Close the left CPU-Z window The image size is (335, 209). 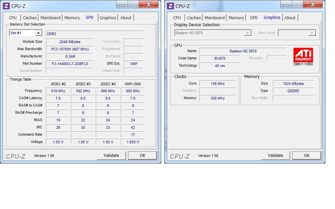pyautogui.click(x=149, y=5)
